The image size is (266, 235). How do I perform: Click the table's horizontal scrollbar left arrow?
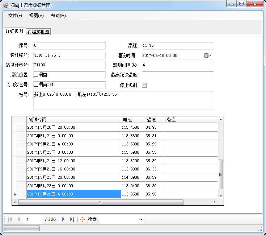coord(15,202)
